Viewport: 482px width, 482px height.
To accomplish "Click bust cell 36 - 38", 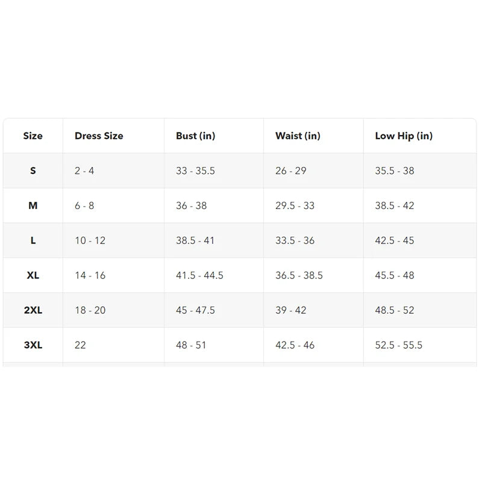I will click(x=191, y=206).
